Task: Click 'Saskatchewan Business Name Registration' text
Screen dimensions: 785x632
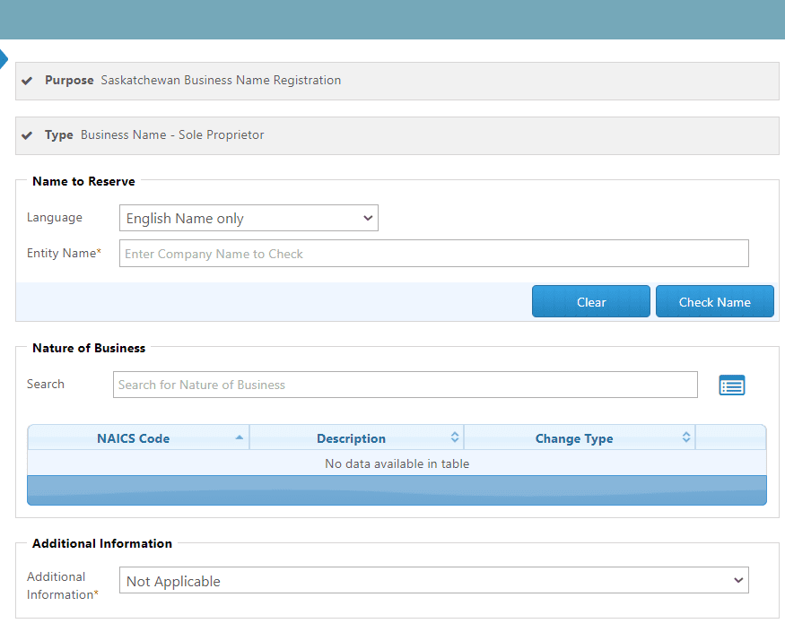Action: [221, 80]
